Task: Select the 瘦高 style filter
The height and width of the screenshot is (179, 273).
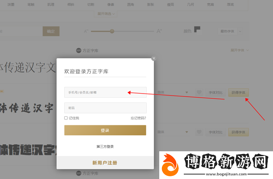Action: point(171,5)
